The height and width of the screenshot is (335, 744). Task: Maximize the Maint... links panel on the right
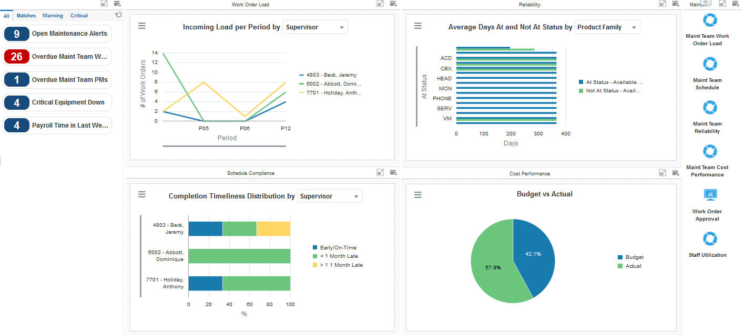[x=722, y=4]
